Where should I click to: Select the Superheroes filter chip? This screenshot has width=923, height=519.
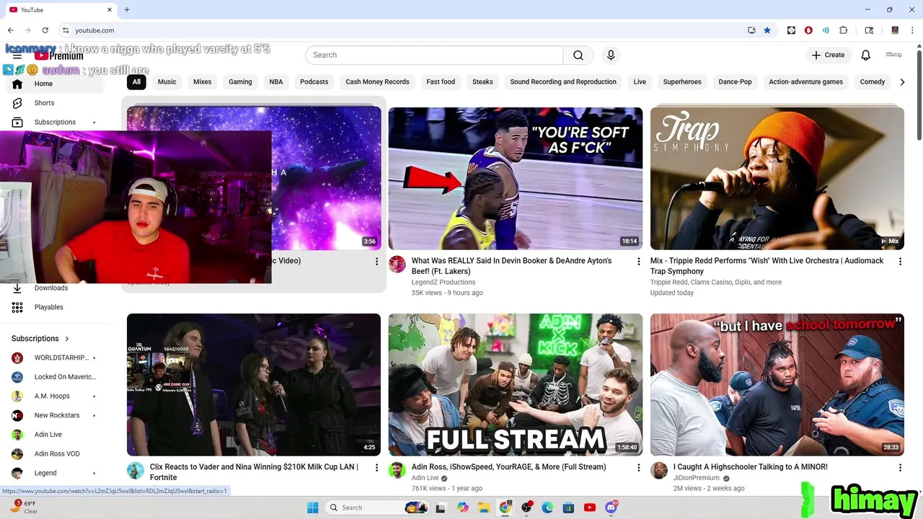point(682,82)
